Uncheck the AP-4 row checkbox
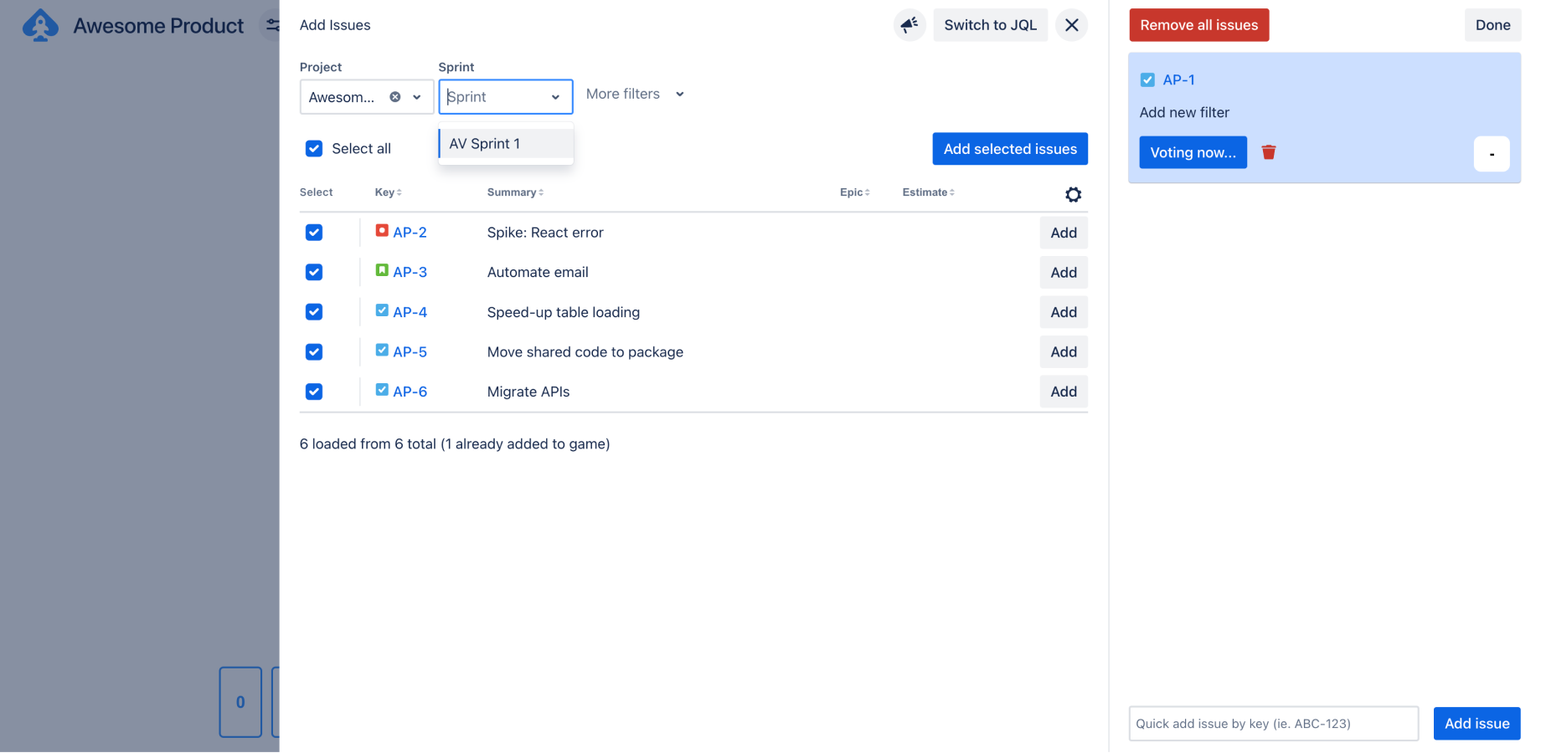The image size is (1541, 753). (x=314, y=311)
